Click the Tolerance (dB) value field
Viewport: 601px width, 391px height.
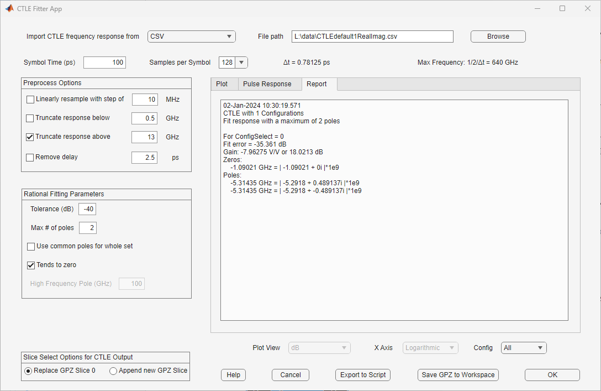[x=87, y=209]
